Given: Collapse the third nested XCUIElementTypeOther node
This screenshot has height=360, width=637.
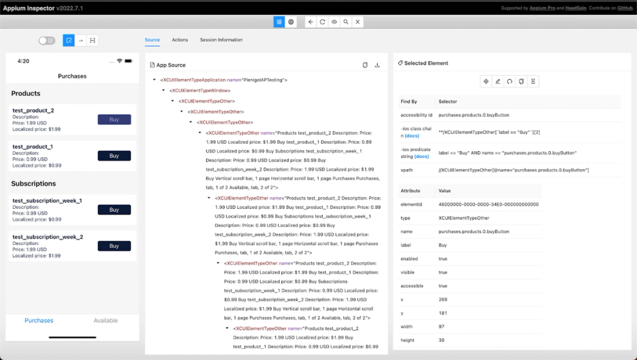Looking at the screenshot, I should click(x=190, y=122).
